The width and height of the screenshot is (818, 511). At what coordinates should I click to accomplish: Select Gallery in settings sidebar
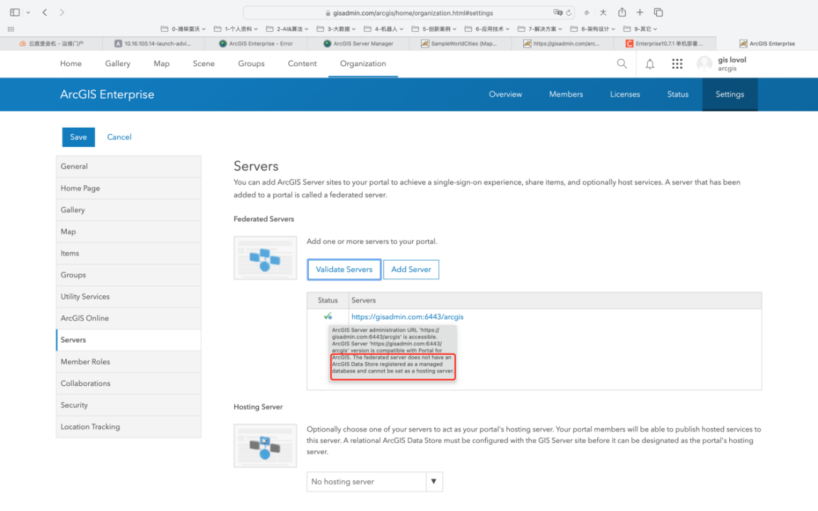(129, 209)
